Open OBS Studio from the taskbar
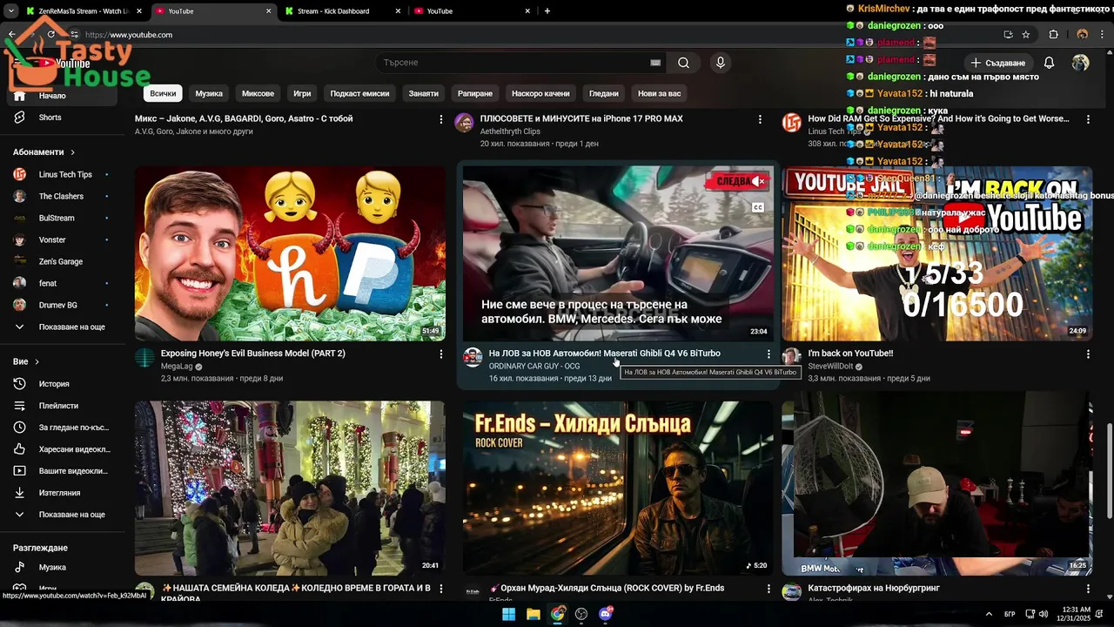Screen dimensions: 1114x627 pyautogui.click(x=581, y=614)
